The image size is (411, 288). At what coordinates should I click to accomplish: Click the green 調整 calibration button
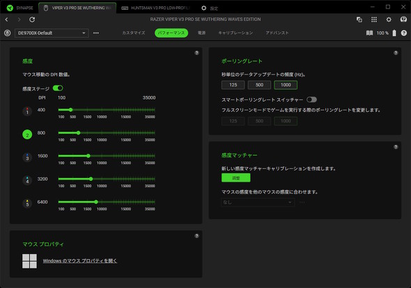(x=236, y=178)
